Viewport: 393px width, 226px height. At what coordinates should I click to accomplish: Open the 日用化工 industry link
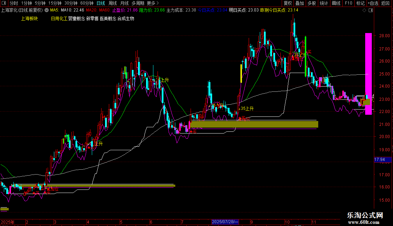click(x=59, y=18)
